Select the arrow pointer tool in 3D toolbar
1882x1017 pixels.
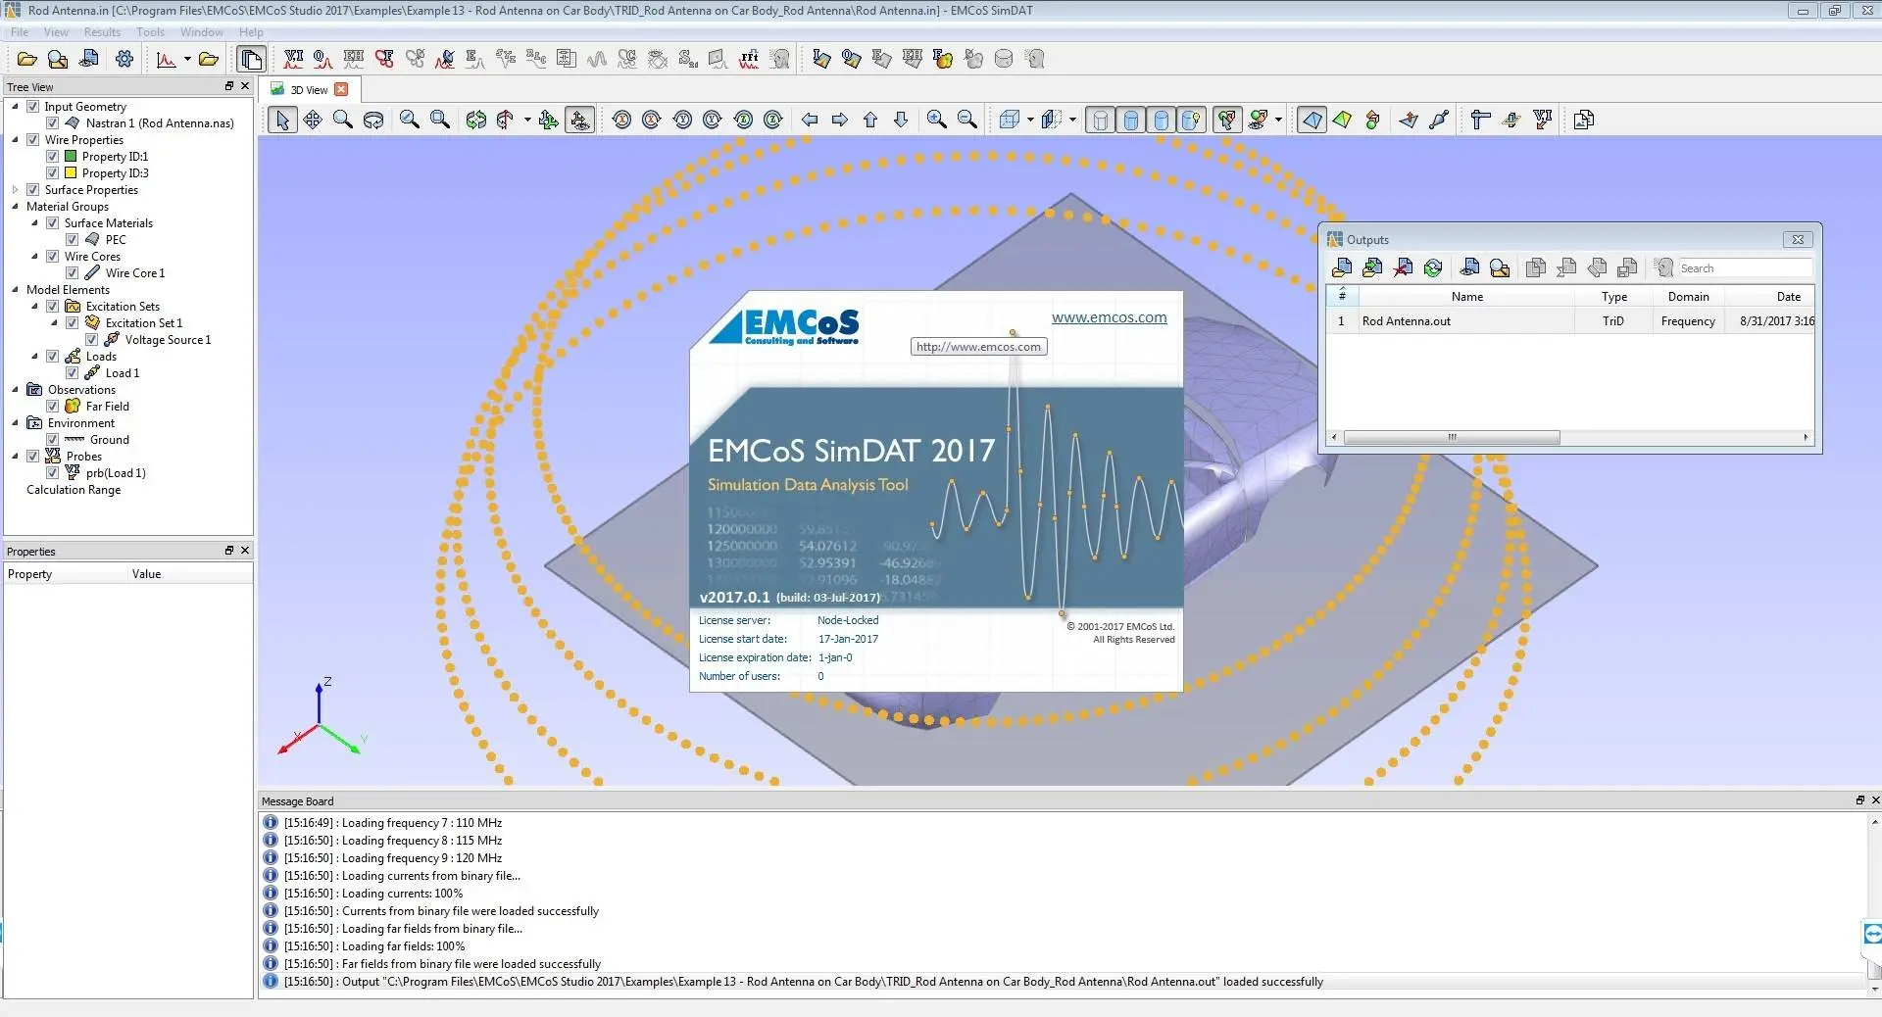pyautogui.click(x=282, y=120)
